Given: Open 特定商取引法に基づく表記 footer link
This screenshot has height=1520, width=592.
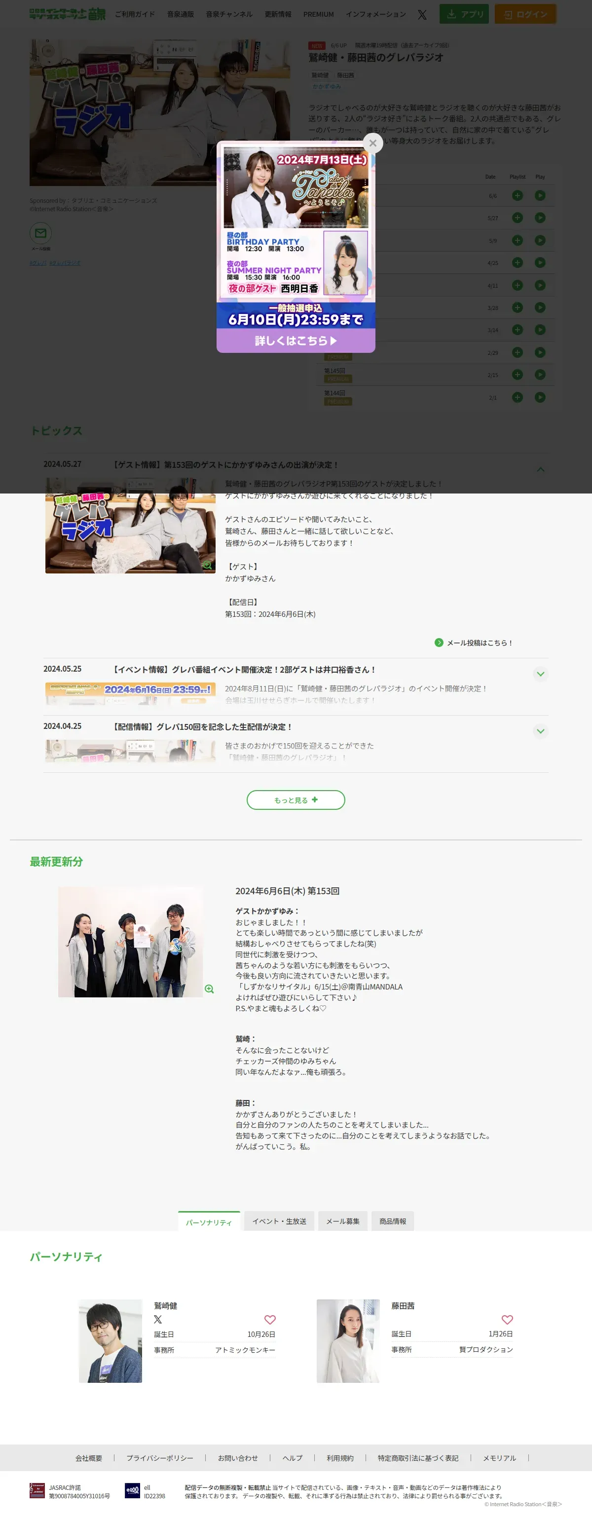Looking at the screenshot, I should 418,1458.
